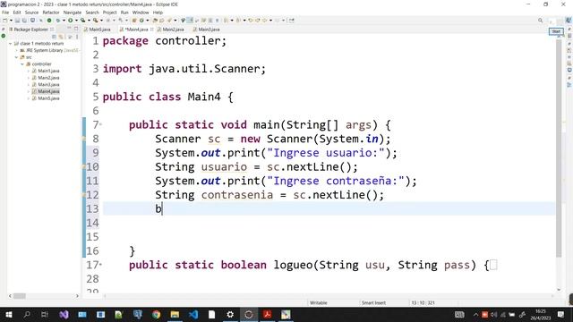This screenshot has height=322, width=573.
Task: Open the Search menu
Action: tap(92, 13)
